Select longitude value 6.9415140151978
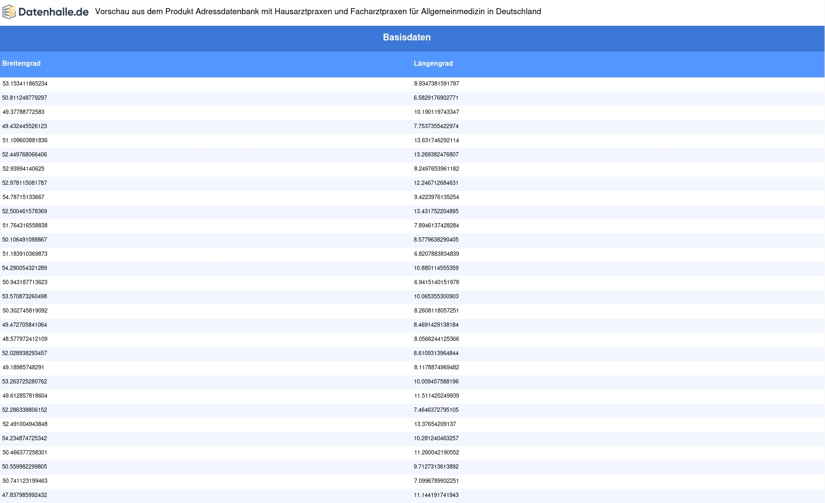The height and width of the screenshot is (503, 825). click(437, 282)
